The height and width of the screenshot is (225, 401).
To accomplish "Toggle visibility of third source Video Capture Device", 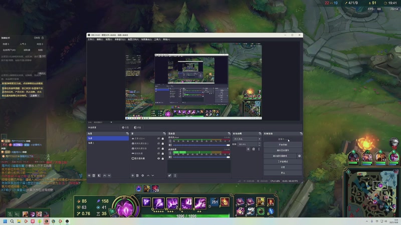I will (158, 148).
